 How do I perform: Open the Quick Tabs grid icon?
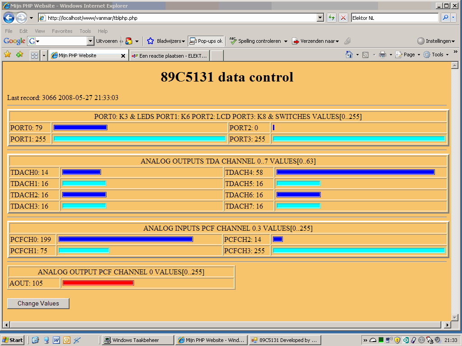pyautogui.click(x=34, y=55)
